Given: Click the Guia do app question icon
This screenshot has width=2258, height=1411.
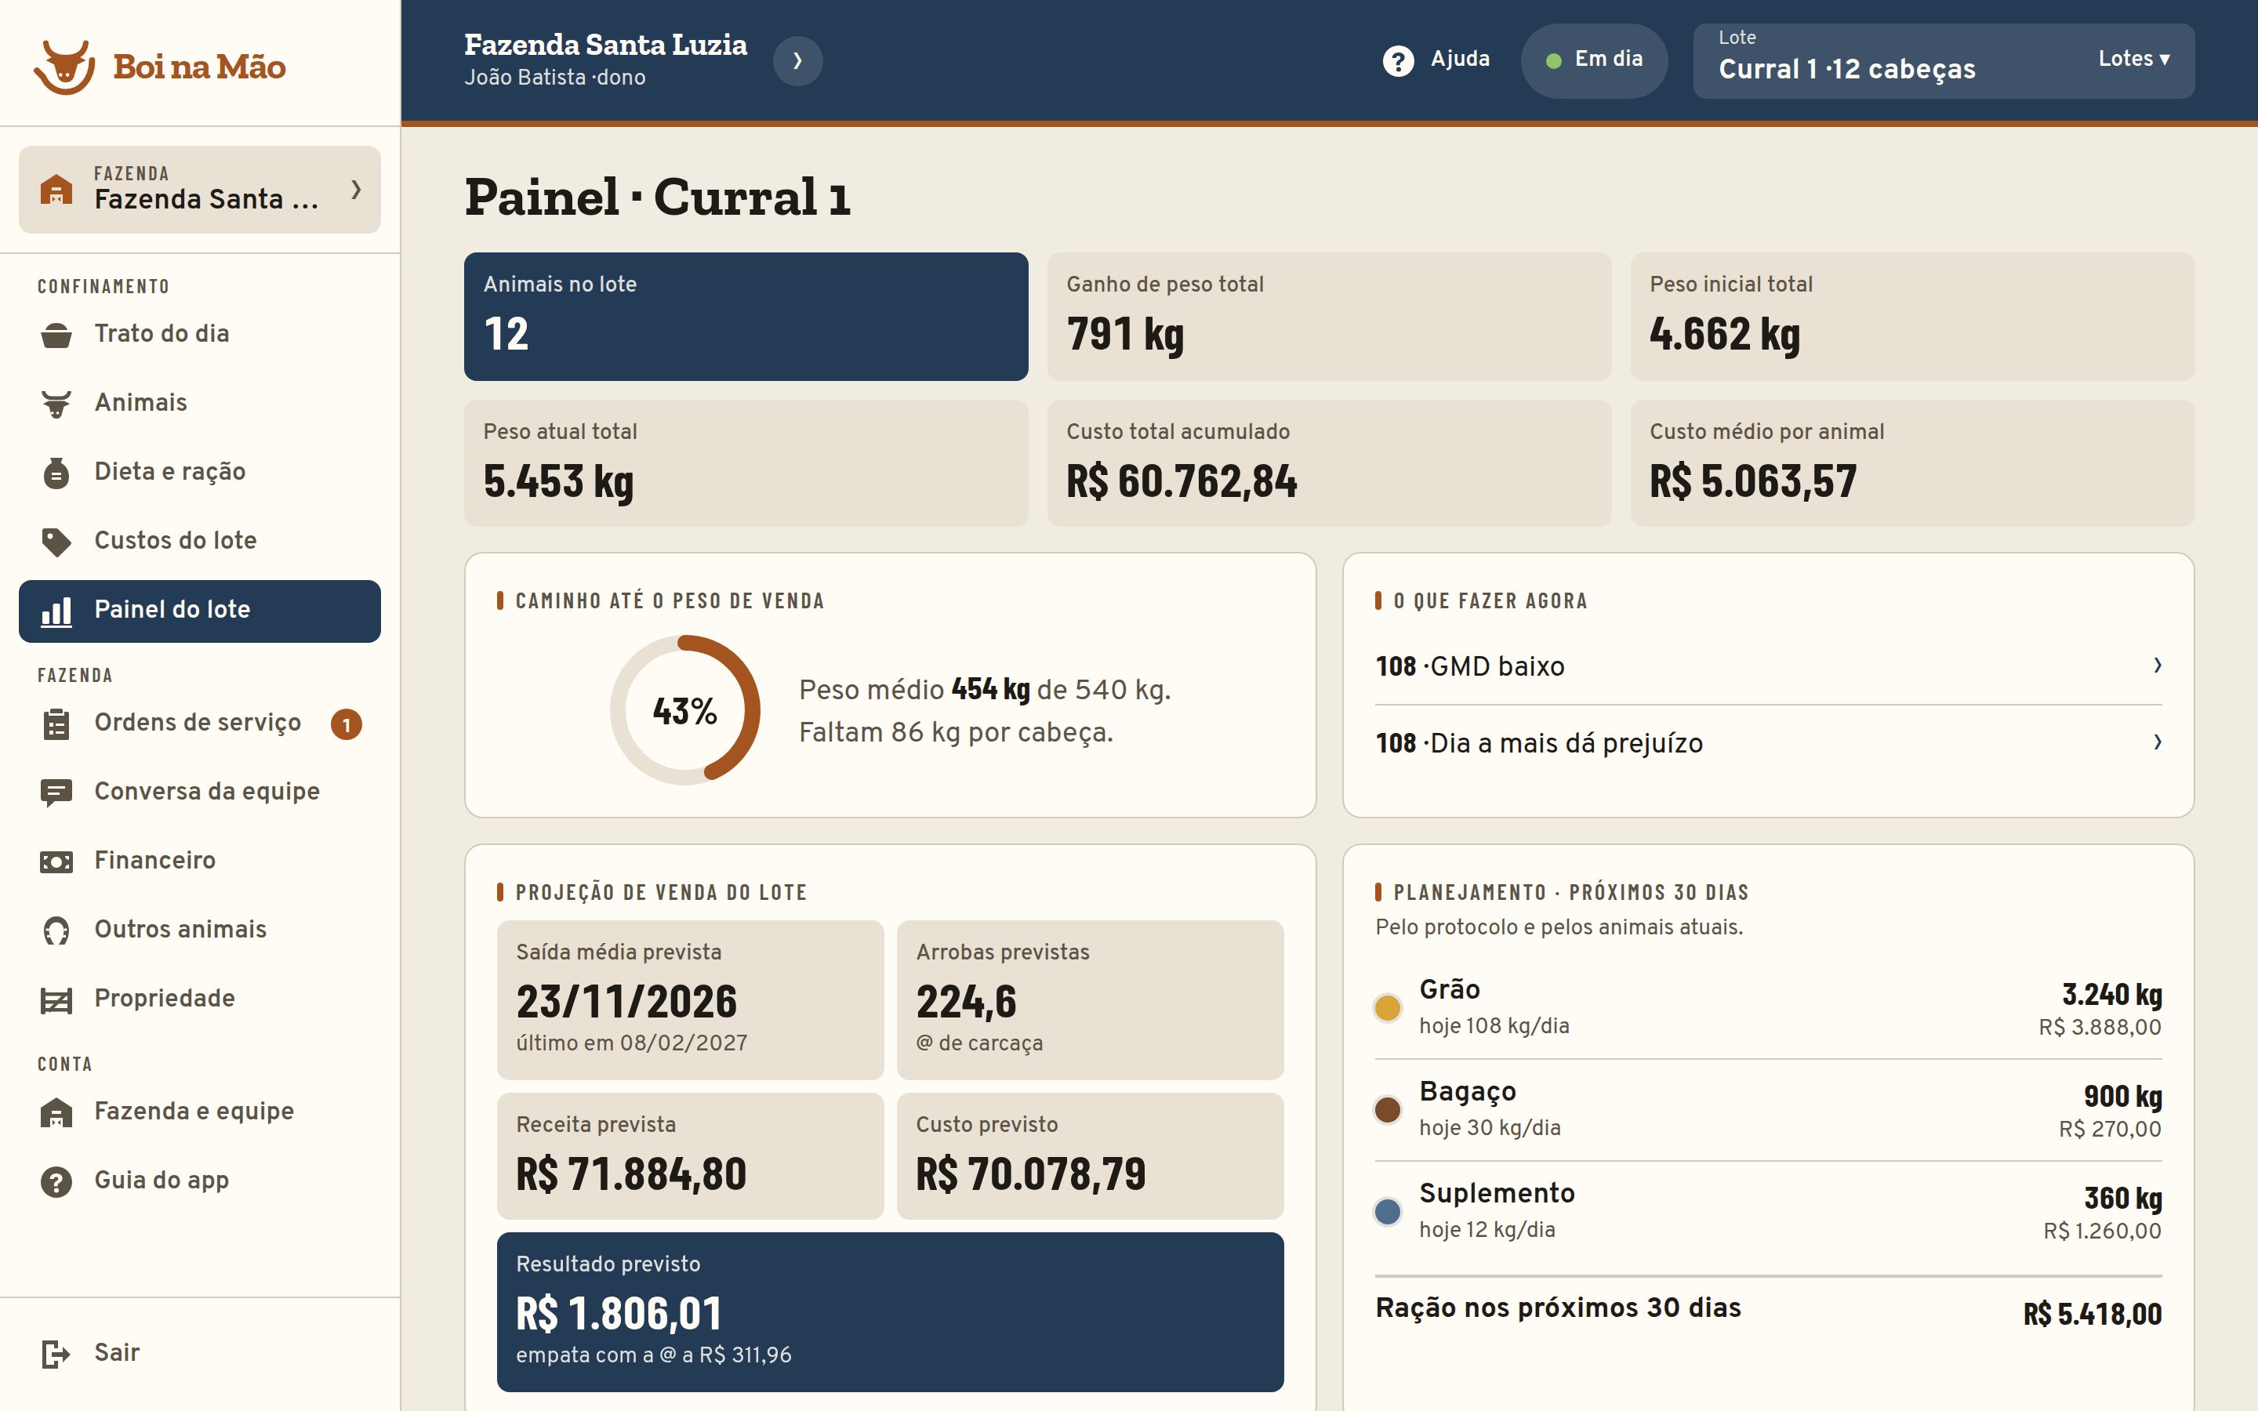Looking at the screenshot, I should [56, 1181].
